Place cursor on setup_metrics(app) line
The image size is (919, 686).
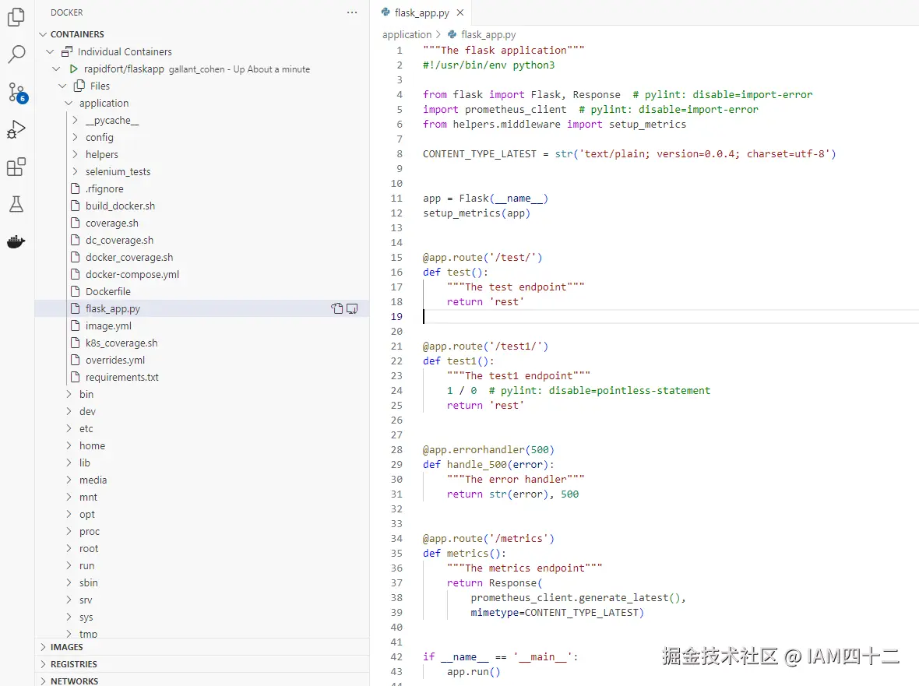click(x=477, y=213)
